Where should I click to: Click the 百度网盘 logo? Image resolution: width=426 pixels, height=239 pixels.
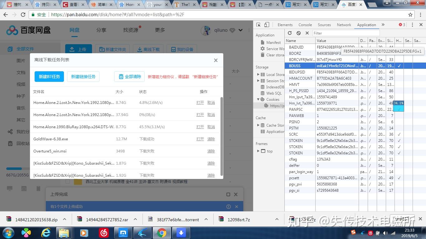coord(28,30)
